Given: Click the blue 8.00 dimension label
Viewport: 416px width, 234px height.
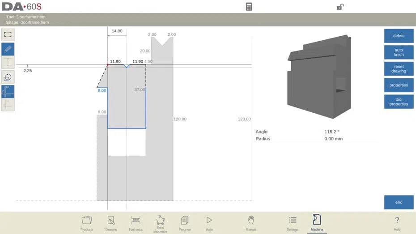Looking at the screenshot, I should click(x=102, y=90).
